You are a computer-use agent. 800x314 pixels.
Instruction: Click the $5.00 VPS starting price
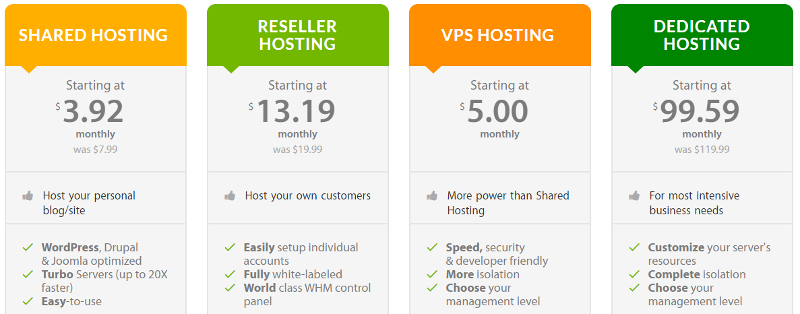(498, 112)
